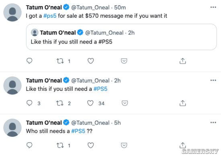The height and width of the screenshot is (156, 221).
Task: Open the quoted 'Like this if' tweet card
Action: pyautogui.click(x=121, y=37)
